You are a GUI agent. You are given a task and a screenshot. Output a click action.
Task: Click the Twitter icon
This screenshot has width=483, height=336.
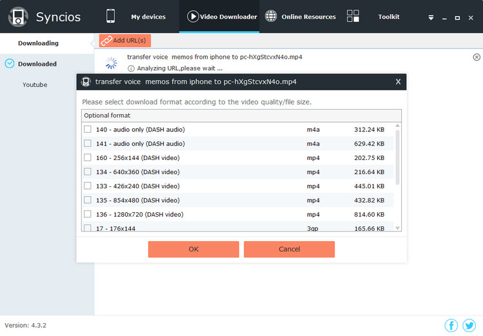pyautogui.click(x=469, y=325)
